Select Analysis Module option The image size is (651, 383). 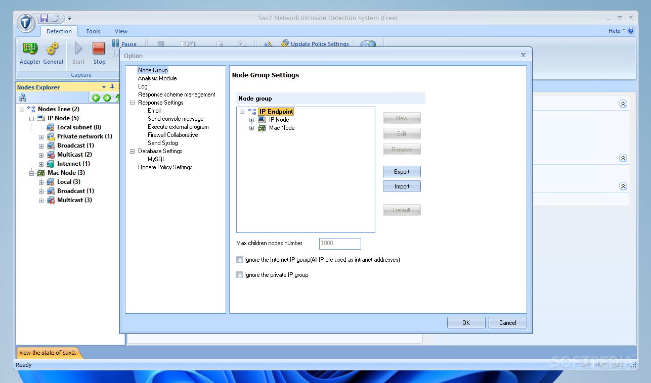[x=157, y=78]
